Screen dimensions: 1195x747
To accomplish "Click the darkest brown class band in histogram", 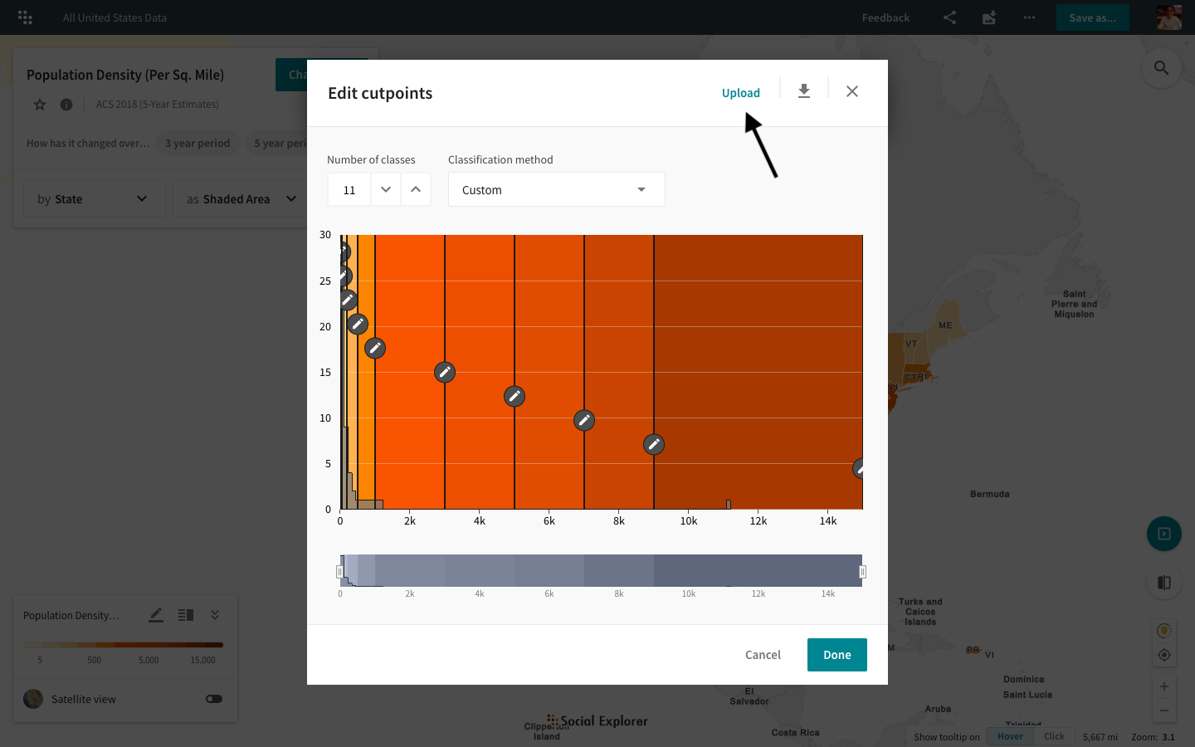I will click(758, 372).
